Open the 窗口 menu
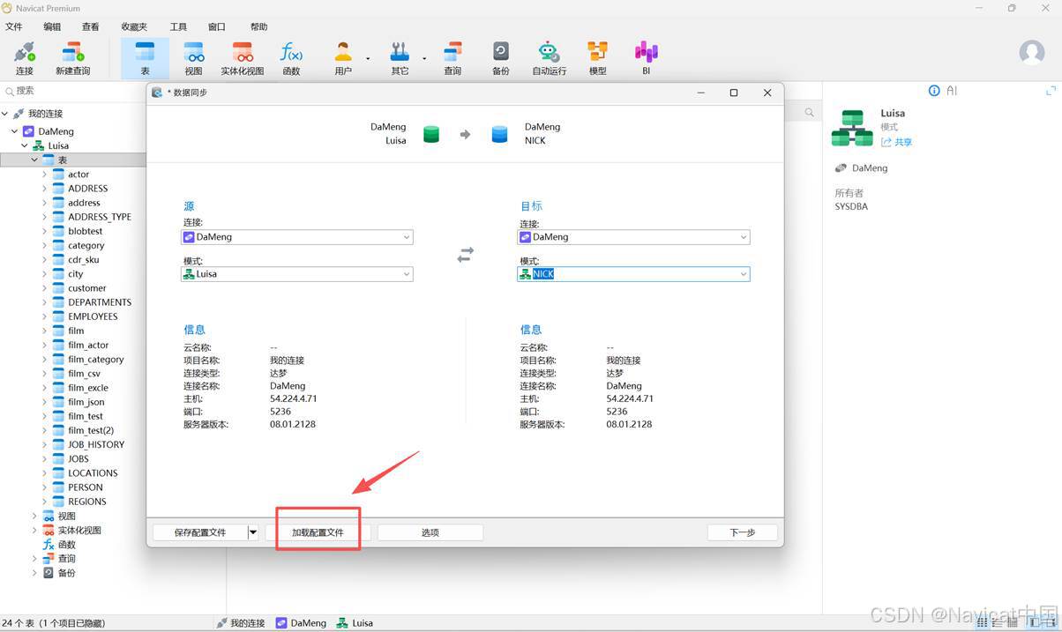 [216, 26]
